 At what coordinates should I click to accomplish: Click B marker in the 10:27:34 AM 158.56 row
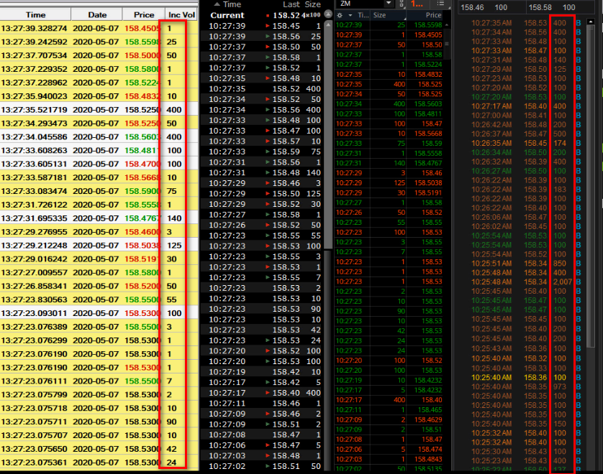[579, 32]
